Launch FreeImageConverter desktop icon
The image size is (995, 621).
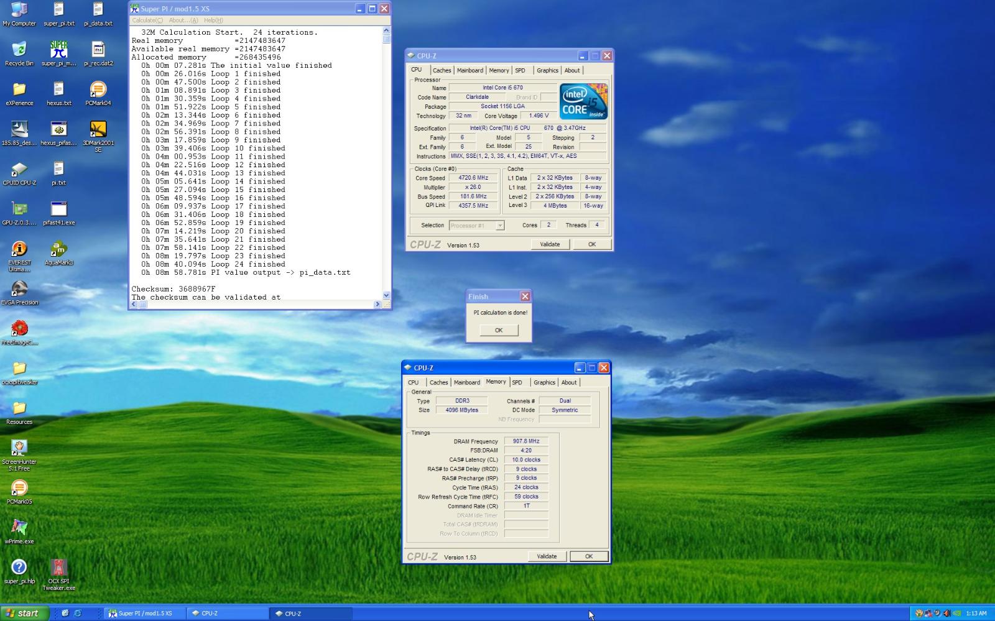19,333
